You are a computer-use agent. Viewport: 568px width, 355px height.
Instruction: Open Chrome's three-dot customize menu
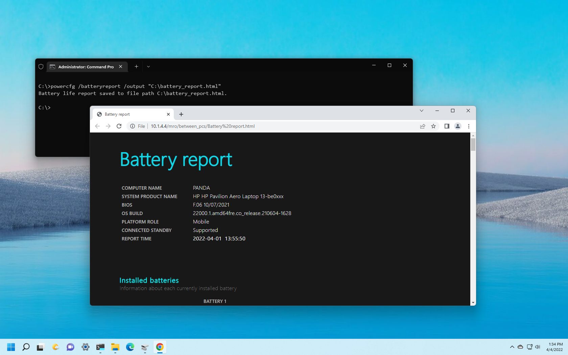pyautogui.click(x=469, y=126)
